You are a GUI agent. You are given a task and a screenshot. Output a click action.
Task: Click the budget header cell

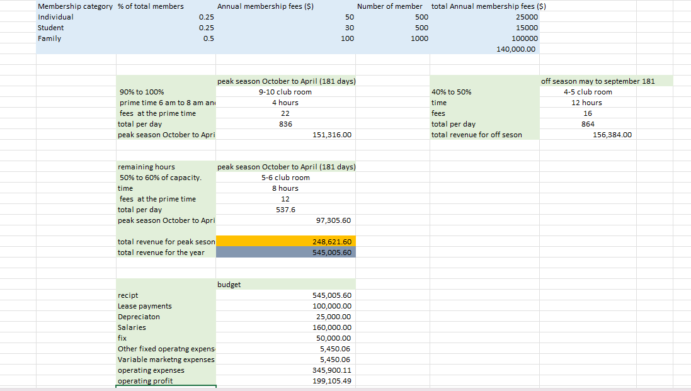tap(285, 284)
